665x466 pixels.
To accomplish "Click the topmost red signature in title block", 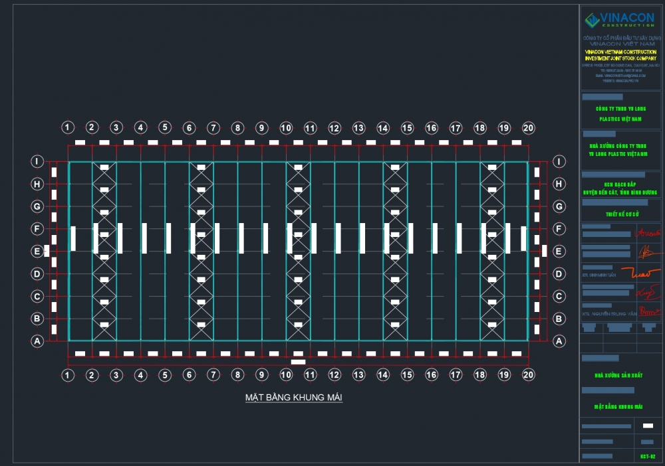I will pyautogui.click(x=648, y=232).
